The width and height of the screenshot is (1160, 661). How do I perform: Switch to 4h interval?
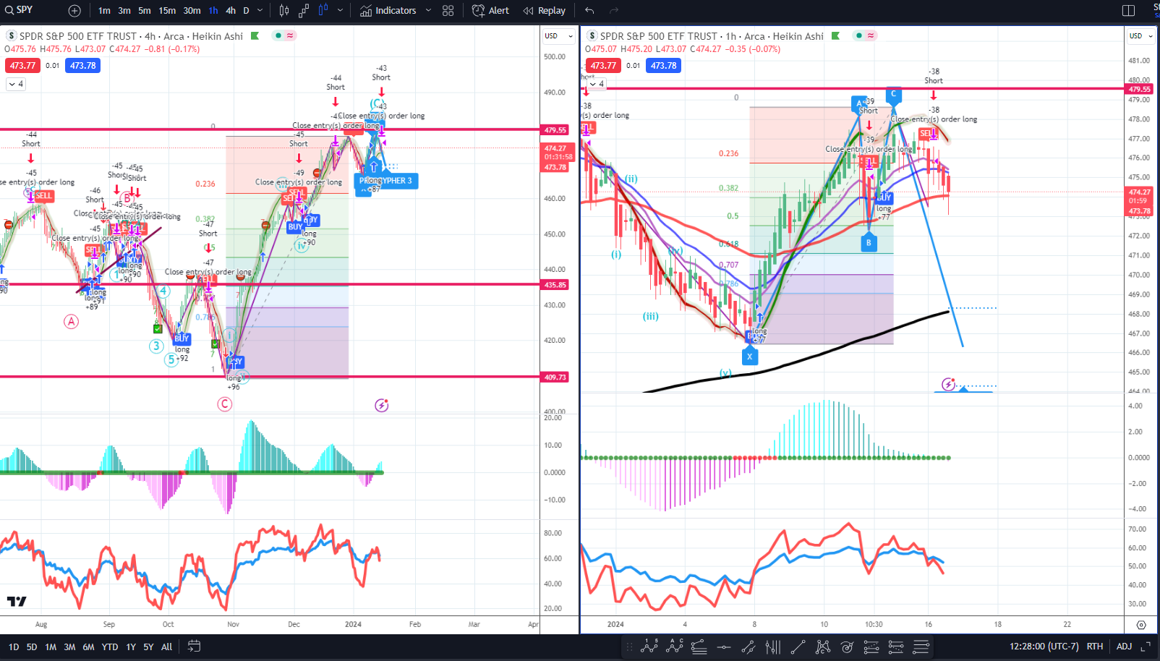point(231,10)
